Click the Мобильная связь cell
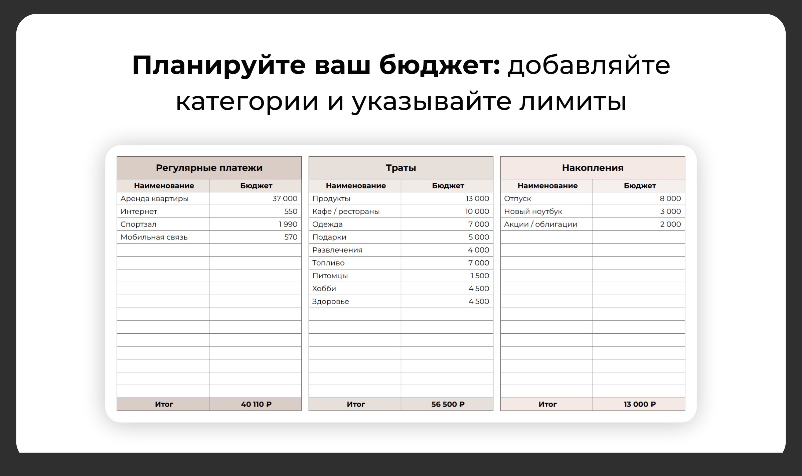This screenshot has height=476, width=802. tap(163, 237)
